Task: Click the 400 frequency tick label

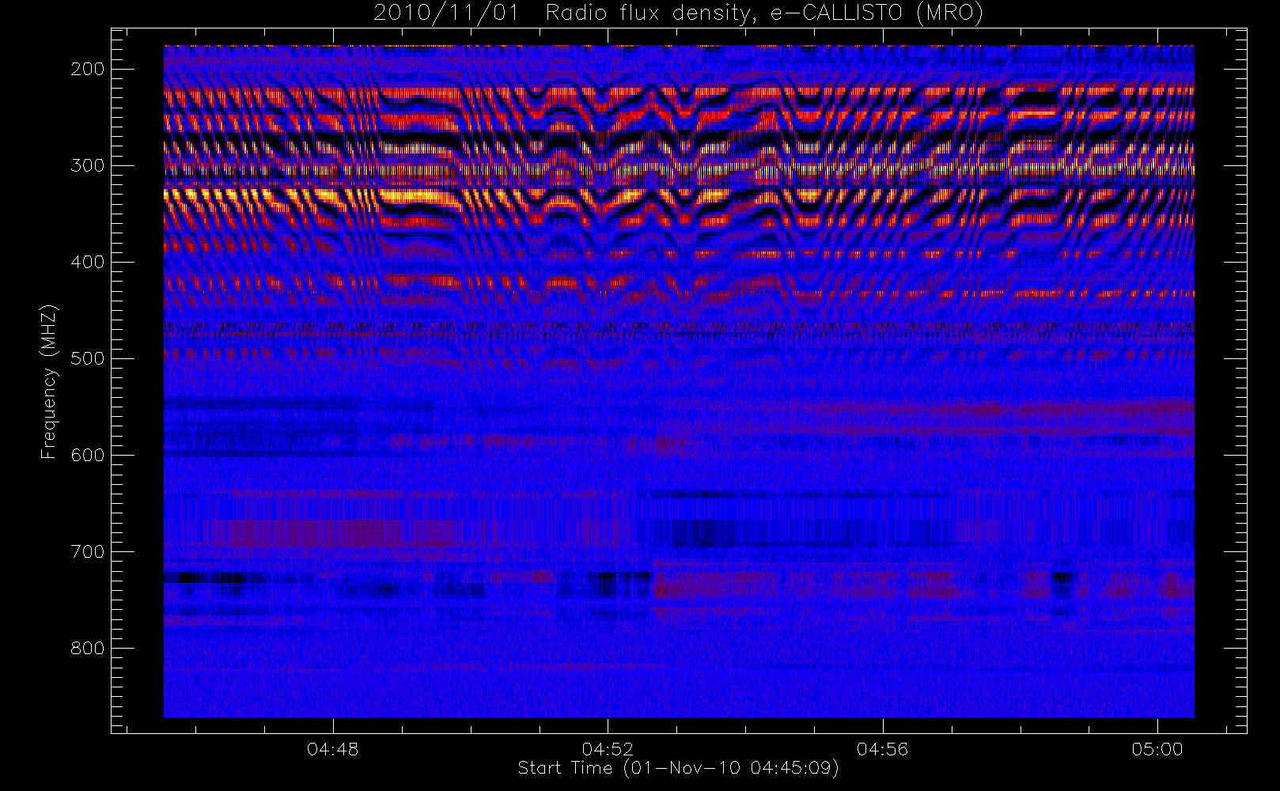Action: (x=88, y=262)
